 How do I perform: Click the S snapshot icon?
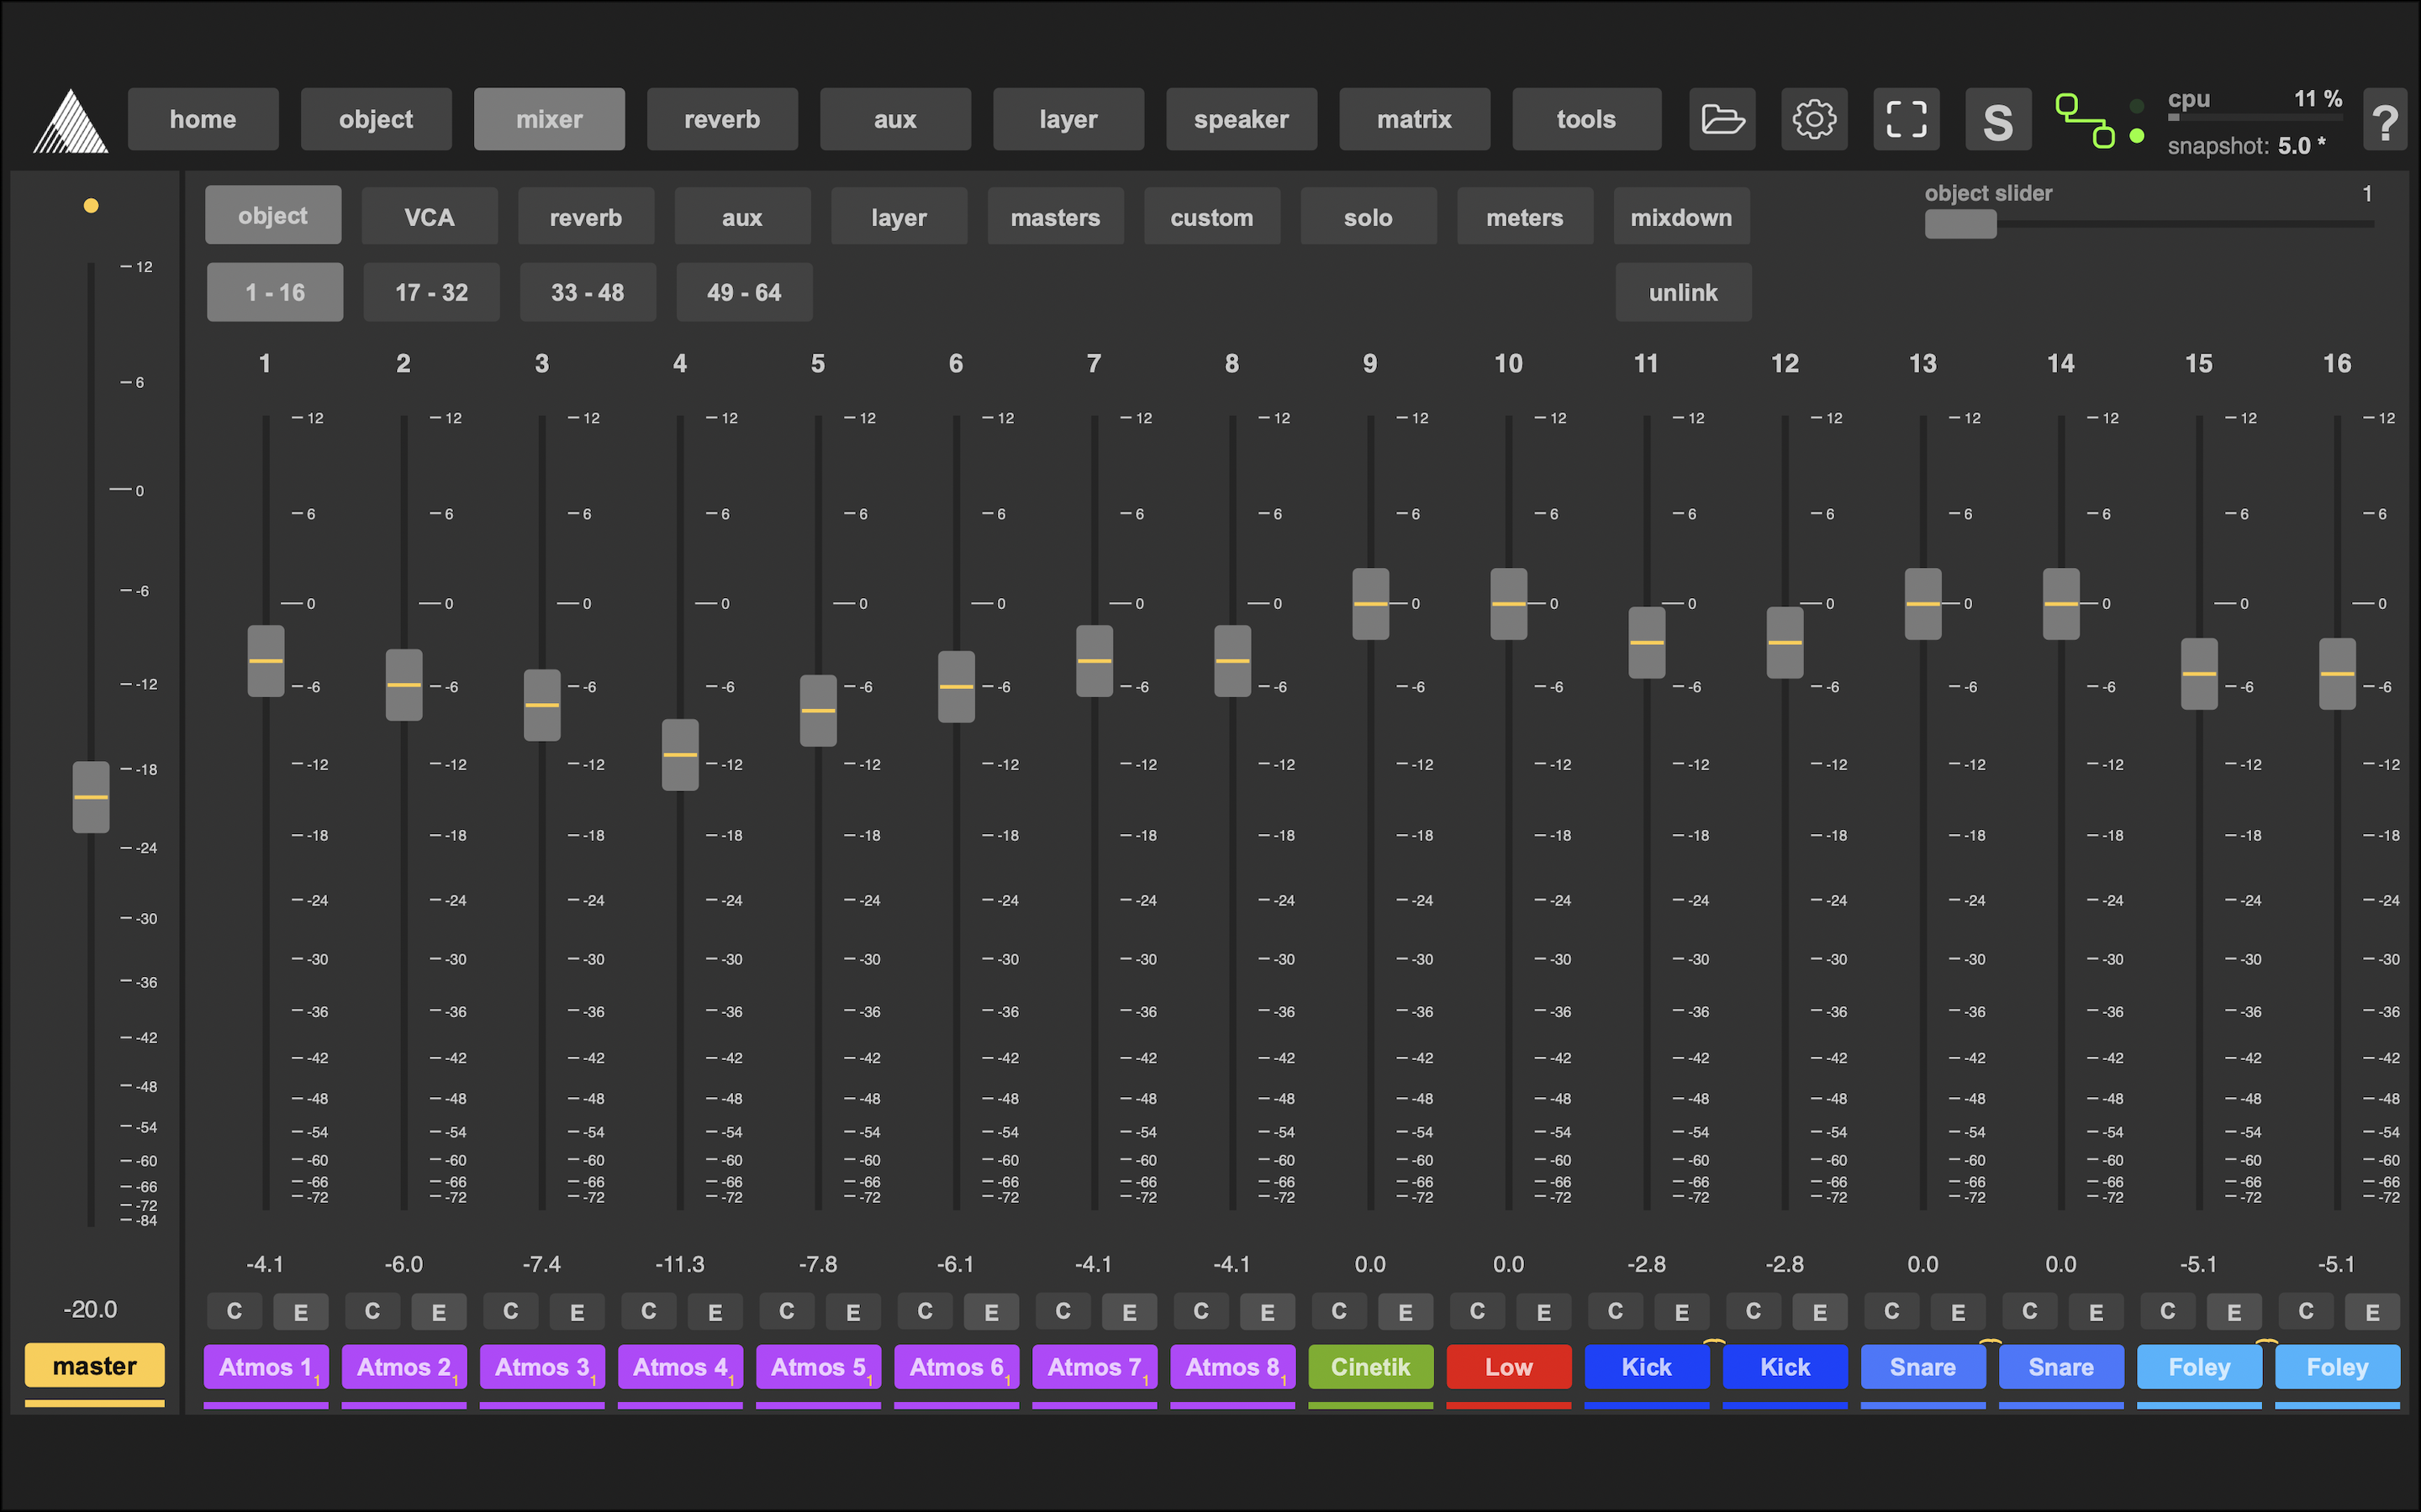(1998, 119)
